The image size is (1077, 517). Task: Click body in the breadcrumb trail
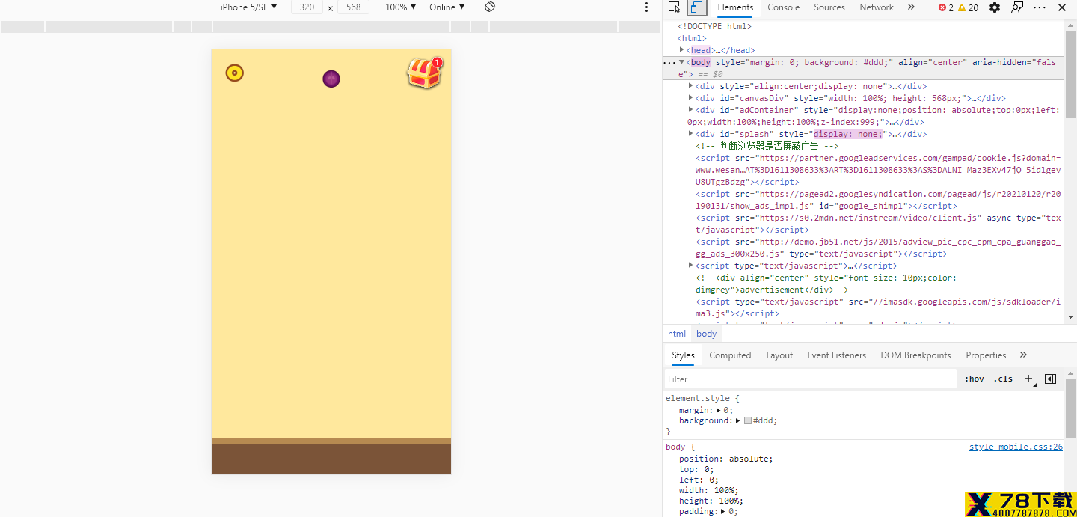tap(707, 334)
